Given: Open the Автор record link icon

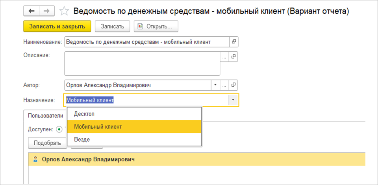Looking at the screenshot, I should click(234, 85).
